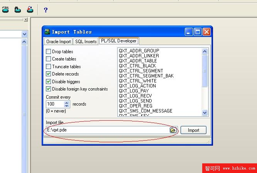Click the Import file path field
The width and height of the screenshot is (257, 173).
(108, 130)
